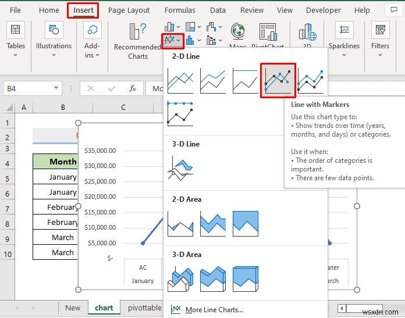Choose Stacked Line with Markers chart
405x318 pixels.
click(x=311, y=81)
